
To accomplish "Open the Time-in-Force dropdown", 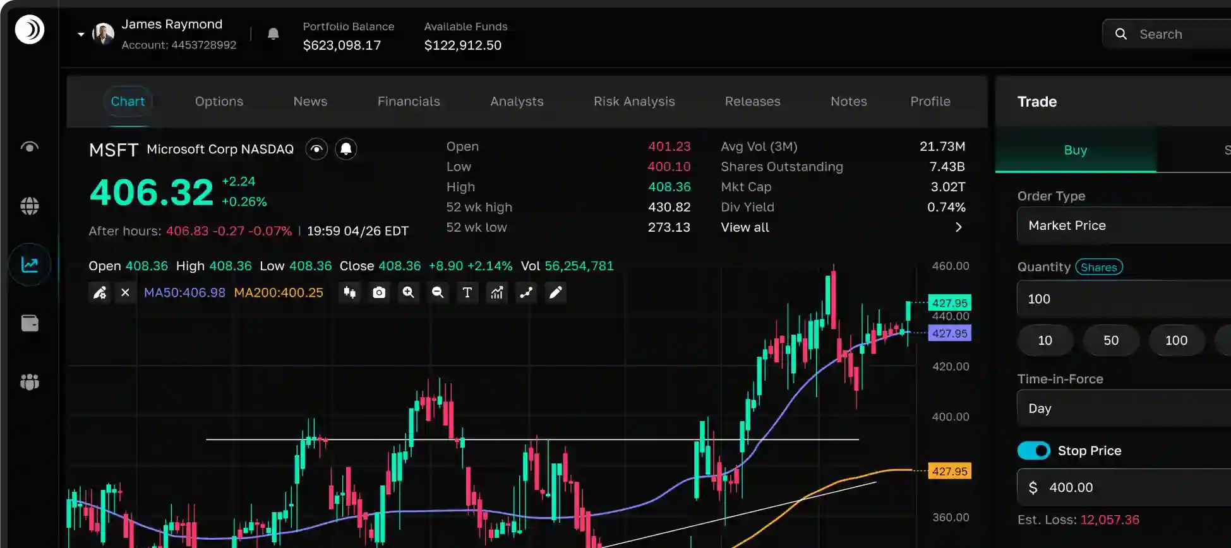I will click(x=1124, y=408).
